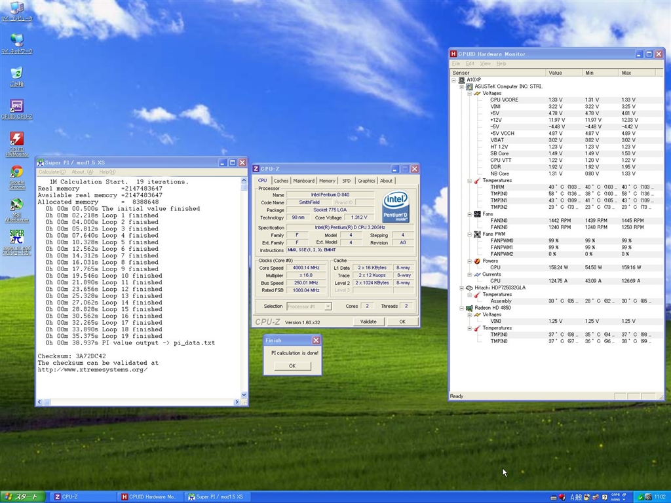This screenshot has height=503, width=671.
Task: Open the CPUID HWMonitor desktop shortcut
Action: 17,140
